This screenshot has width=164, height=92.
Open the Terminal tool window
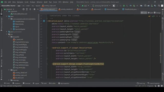(27, 83)
